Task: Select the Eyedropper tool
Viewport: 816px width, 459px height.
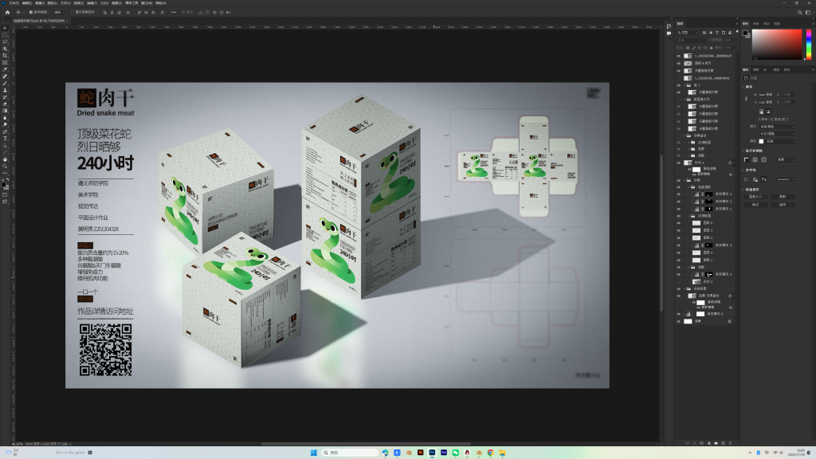Action: click(x=5, y=69)
